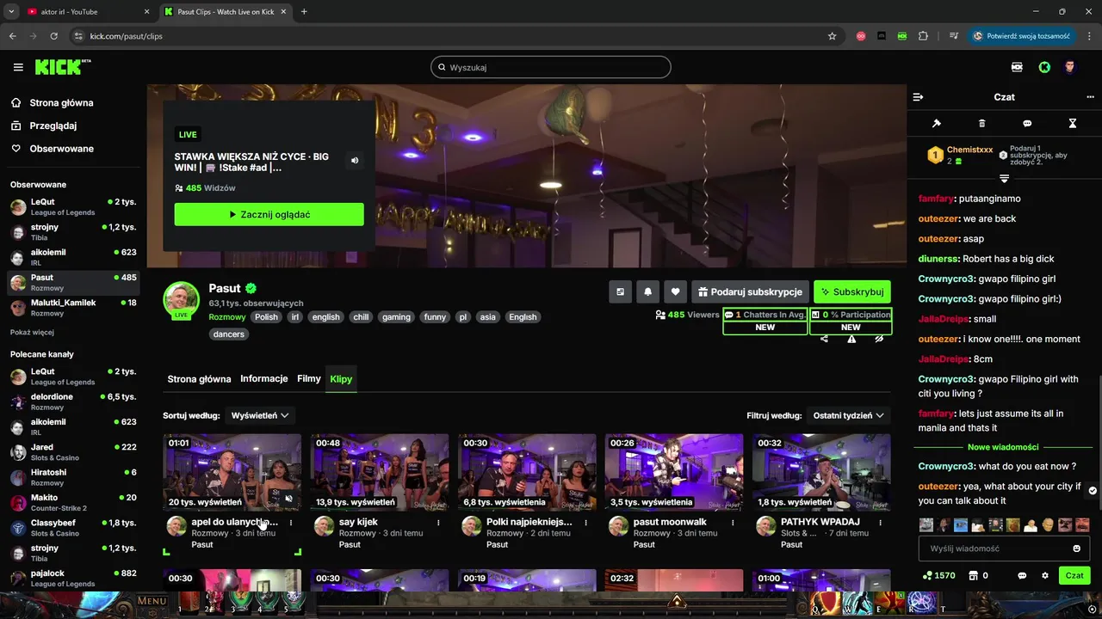This screenshot has height=619, width=1102.
Task: Click the 1570 channel points icon
Action: [927, 576]
